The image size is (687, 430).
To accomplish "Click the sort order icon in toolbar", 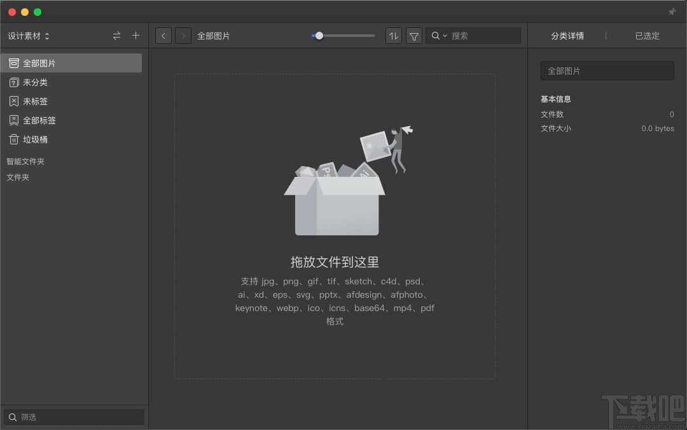I will tap(393, 36).
